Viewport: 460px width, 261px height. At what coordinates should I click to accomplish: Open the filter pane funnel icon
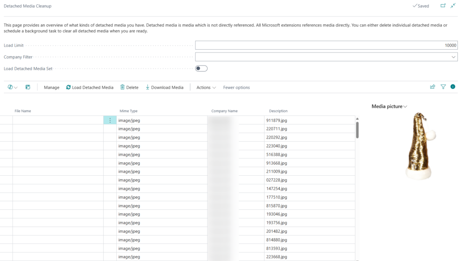(443, 87)
